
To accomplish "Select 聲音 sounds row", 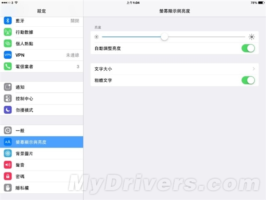I will pos(42,165).
